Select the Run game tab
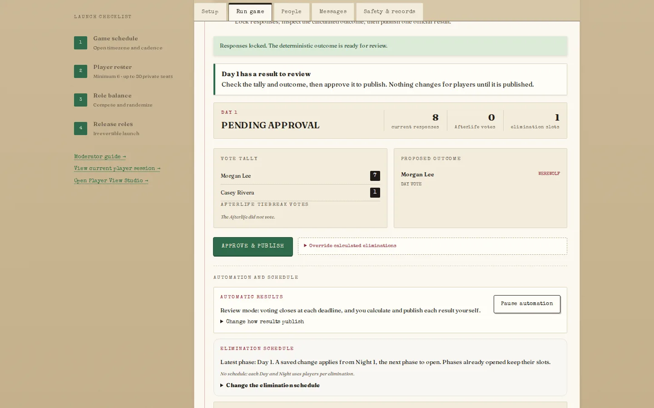This screenshot has height=408, width=654. tap(250, 12)
